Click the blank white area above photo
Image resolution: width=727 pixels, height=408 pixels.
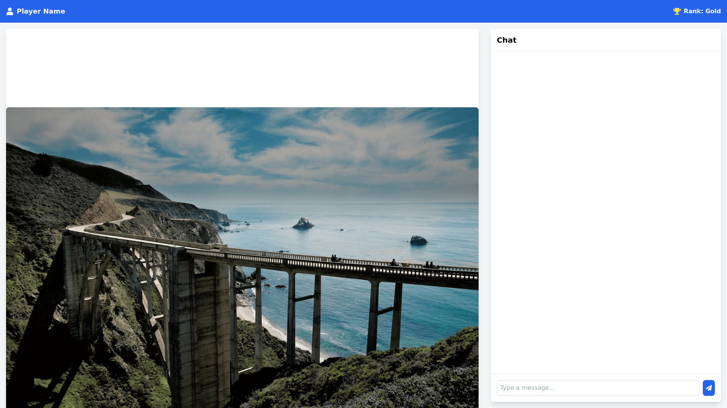coord(242,68)
